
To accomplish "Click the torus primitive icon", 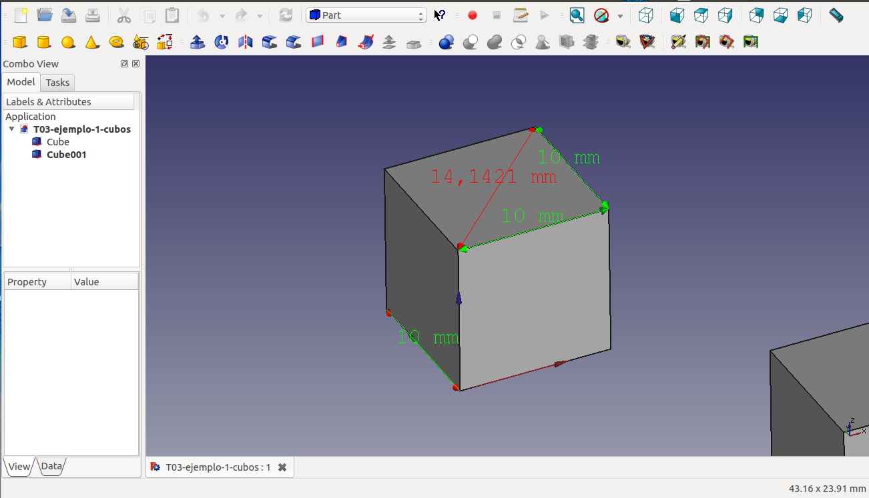I will (117, 43).
